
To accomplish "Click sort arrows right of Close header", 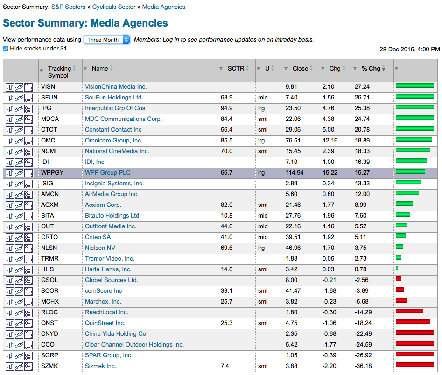I will [x=311, y=68].
